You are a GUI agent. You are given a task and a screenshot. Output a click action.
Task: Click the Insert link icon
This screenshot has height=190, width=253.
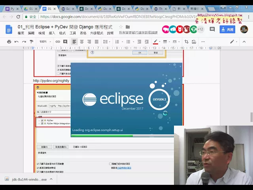coord(58,42)
